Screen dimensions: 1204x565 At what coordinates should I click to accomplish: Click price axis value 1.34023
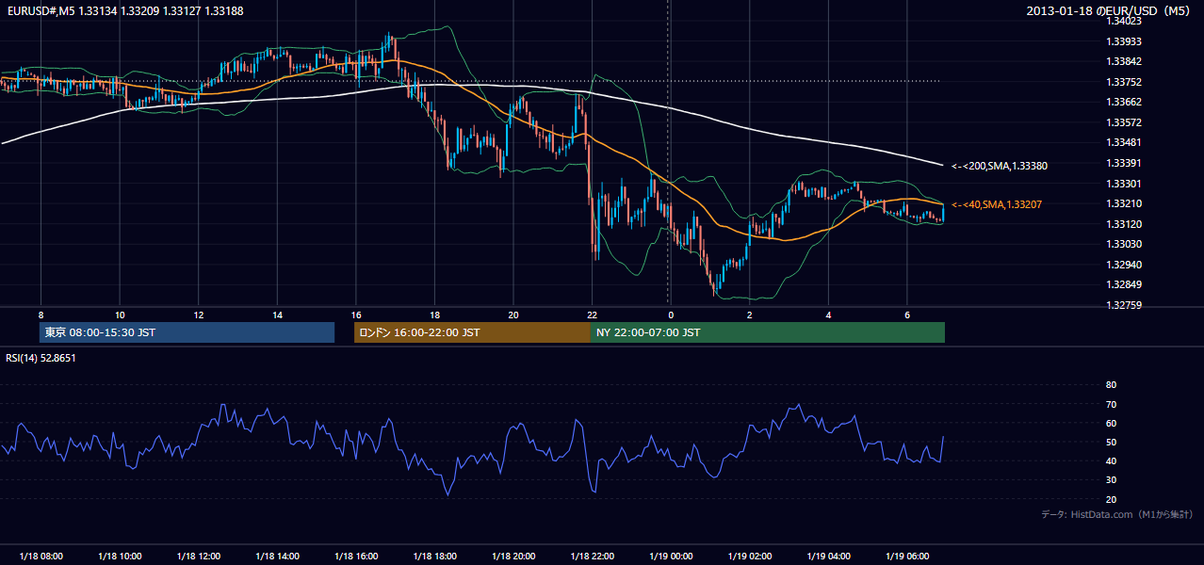[x=1124, y=21]
